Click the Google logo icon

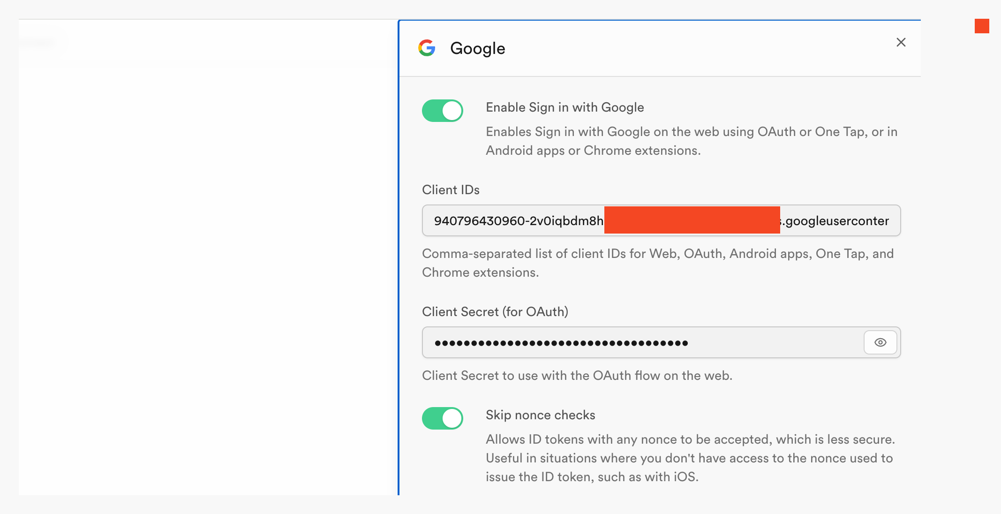[427, 48]
